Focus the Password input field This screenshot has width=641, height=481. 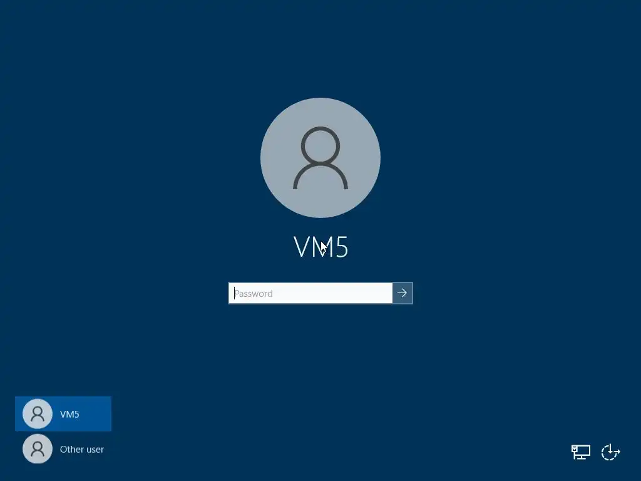click(x=310, y=293)
